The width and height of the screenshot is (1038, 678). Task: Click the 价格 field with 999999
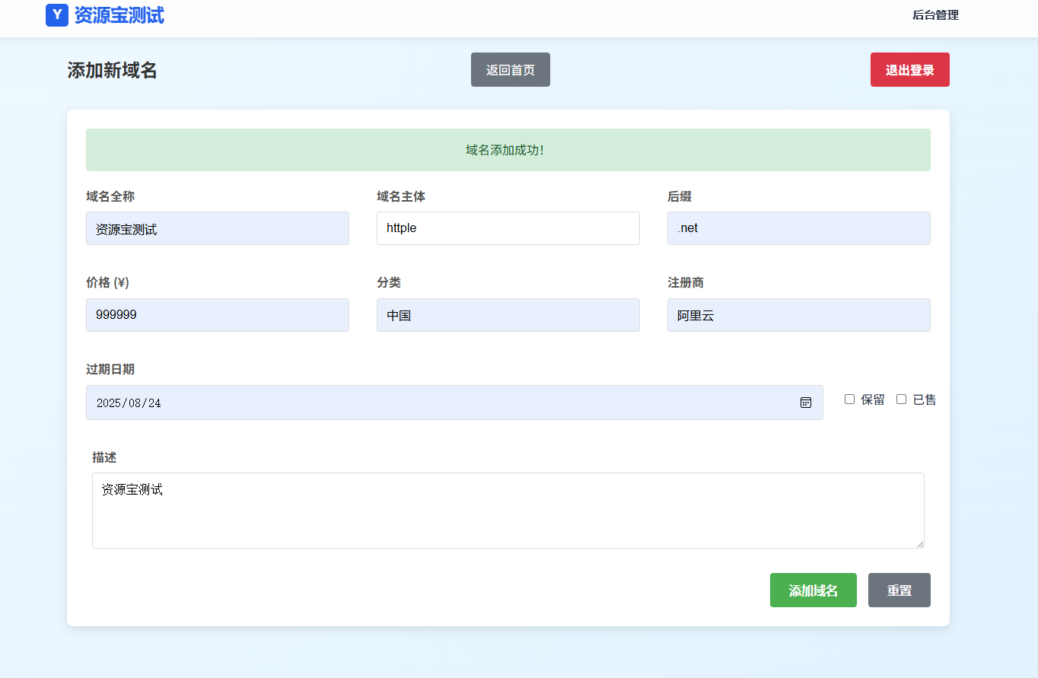click(218, 315)
